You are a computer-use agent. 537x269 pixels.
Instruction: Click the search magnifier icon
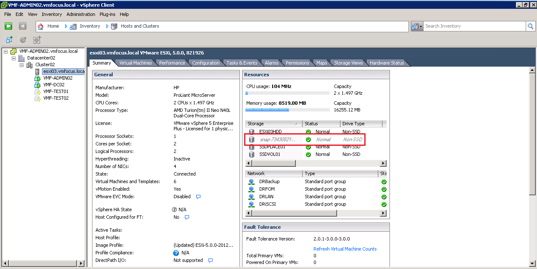[531, 26]
